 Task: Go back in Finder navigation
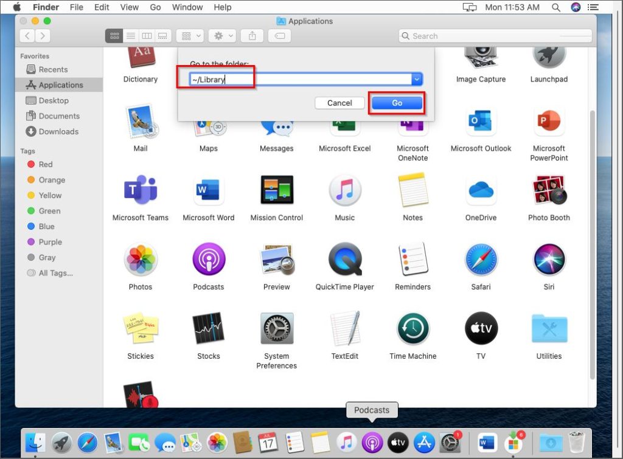point(27,36)
